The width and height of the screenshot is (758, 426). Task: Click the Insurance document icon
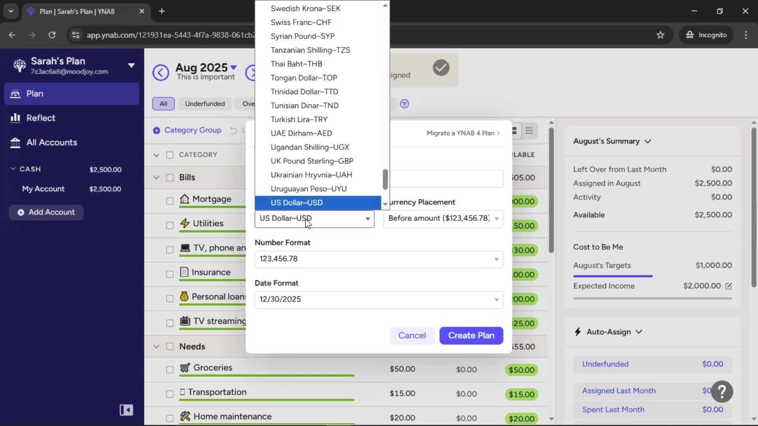point(184,272)
